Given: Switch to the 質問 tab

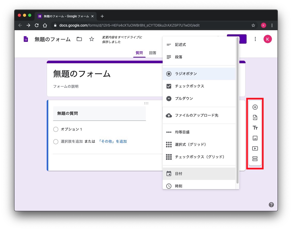Looking at the screenshot, I should point(139,53).
